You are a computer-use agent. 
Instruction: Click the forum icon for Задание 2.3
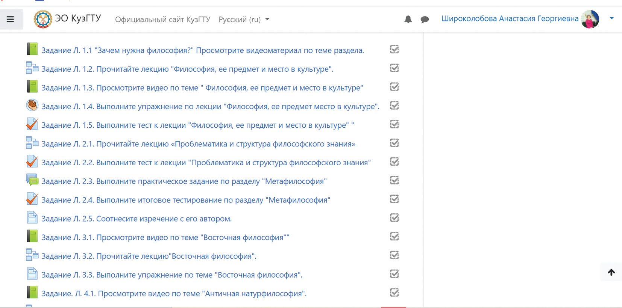(32, 180)
